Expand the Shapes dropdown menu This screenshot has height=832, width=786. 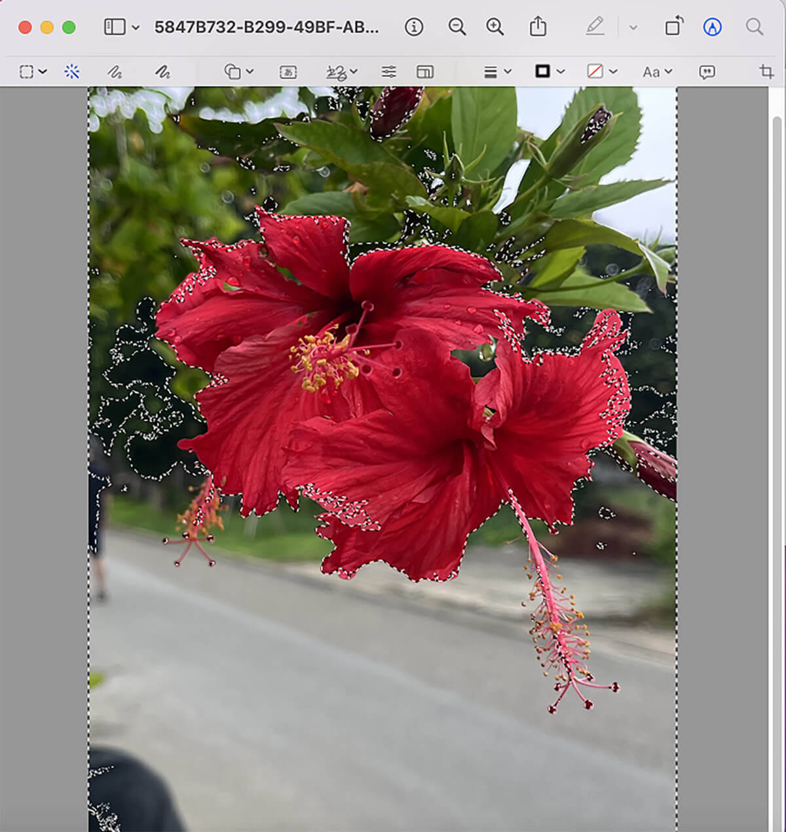click(x=239, y=72)
